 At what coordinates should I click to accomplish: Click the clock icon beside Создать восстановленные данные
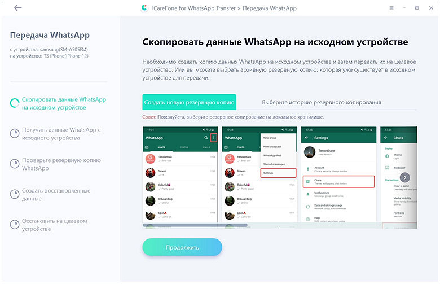point(15,194)
